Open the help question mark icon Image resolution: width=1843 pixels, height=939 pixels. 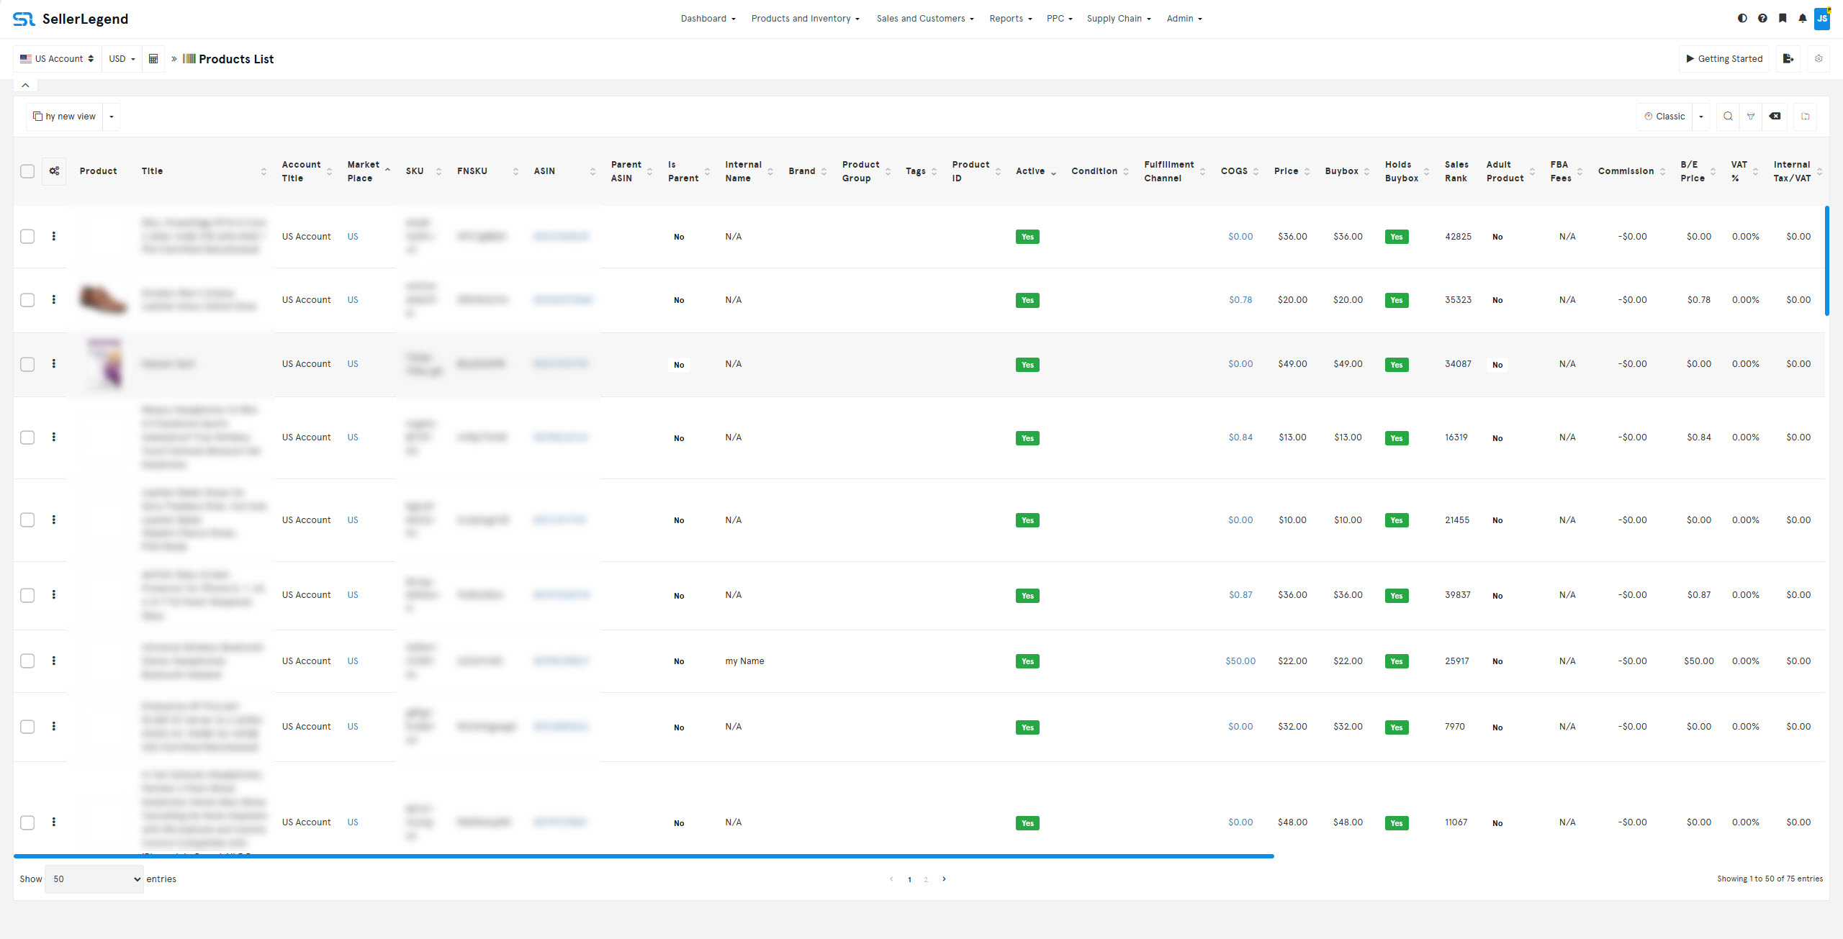tap(1762, 19)
